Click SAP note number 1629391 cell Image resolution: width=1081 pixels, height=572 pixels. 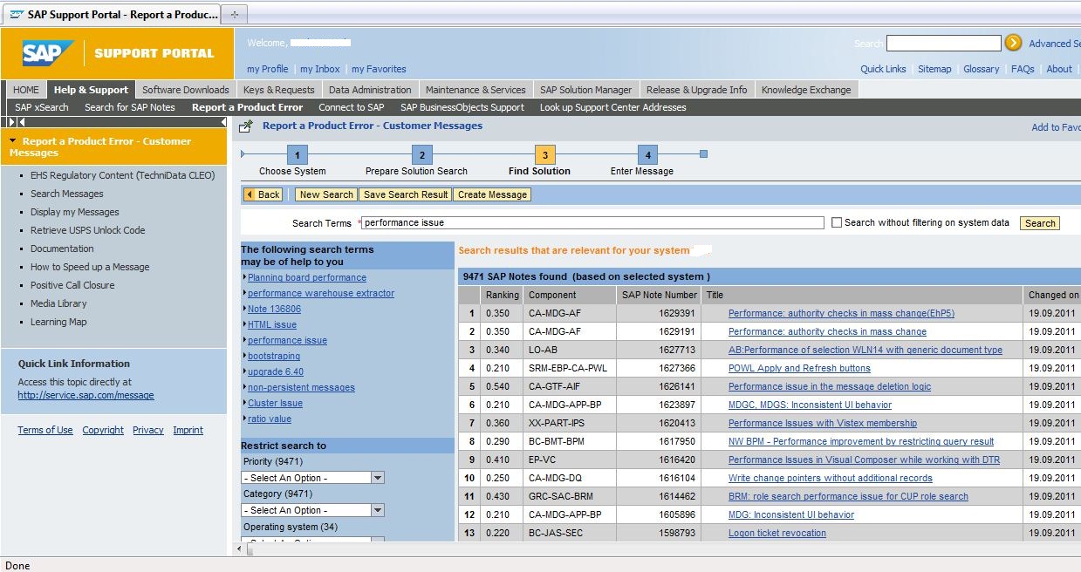click(x=659, y=313)
